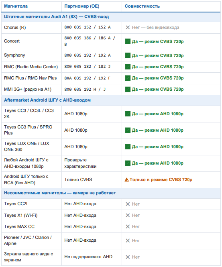This screenshot has height=267, width=222.
Task: Click Только в режиме CVBS 720p text
Action: (x=161, y=179)
